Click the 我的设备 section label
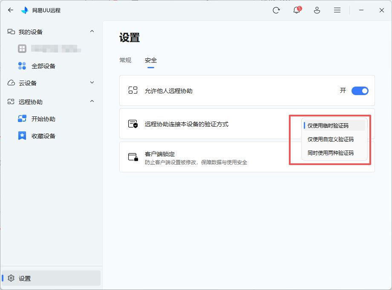 (x=31, y=32)
